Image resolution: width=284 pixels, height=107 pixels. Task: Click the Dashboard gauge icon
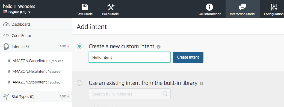point(6,24)
